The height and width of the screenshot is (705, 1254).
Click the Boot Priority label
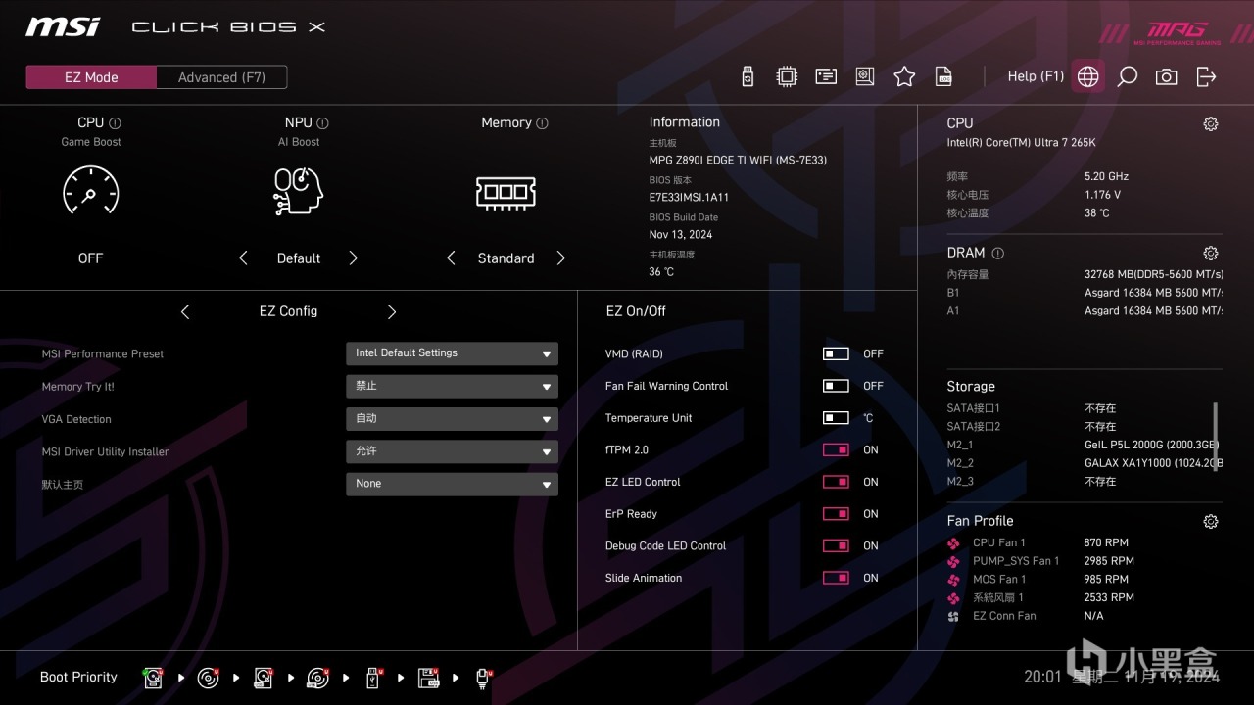78,677
